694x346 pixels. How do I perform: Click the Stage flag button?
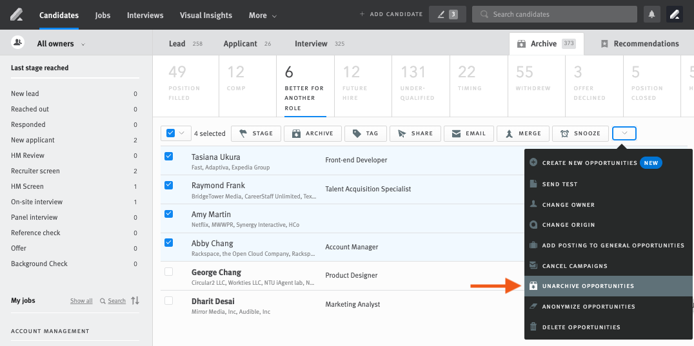tap(256, 133)
